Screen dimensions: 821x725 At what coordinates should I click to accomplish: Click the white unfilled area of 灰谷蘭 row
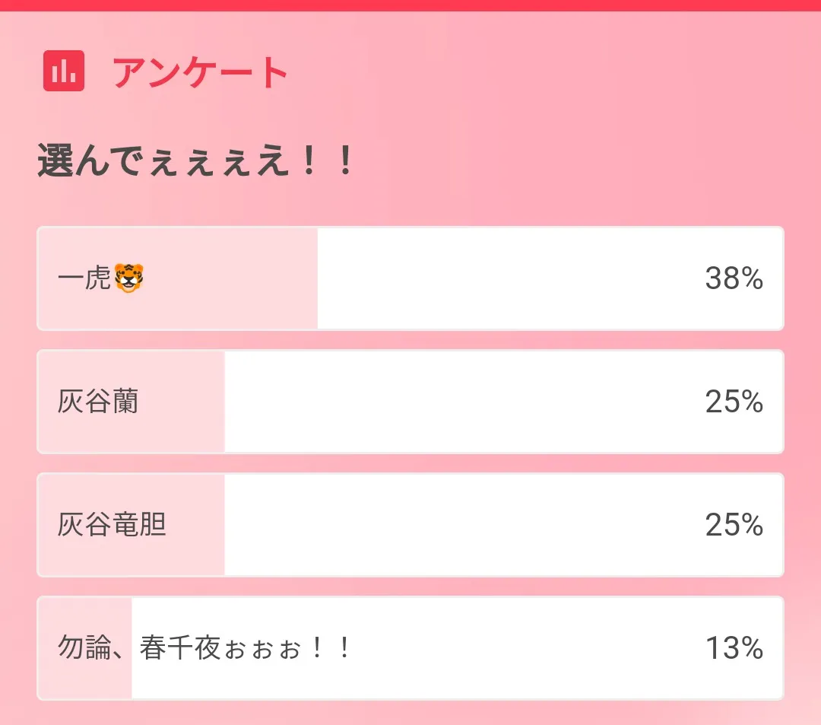click(456, 402)
